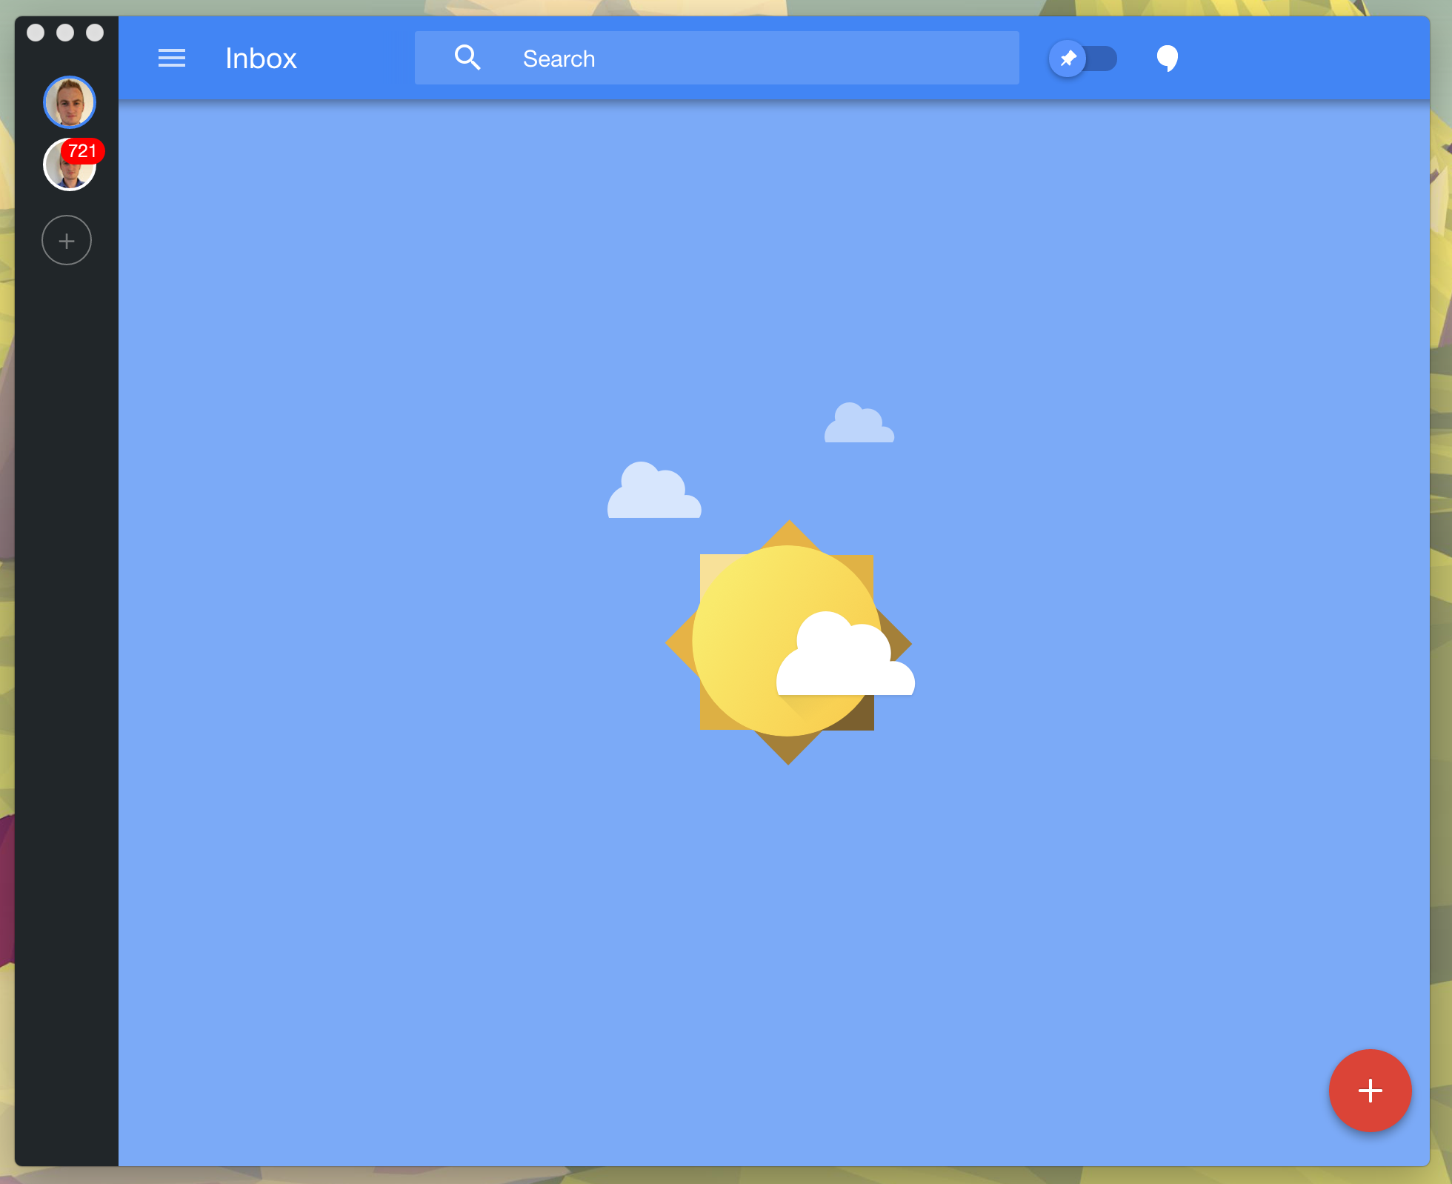Click the speech bubble icon in the toolbar
The image size is (1452, 1184).
[x=1167, y=59]
